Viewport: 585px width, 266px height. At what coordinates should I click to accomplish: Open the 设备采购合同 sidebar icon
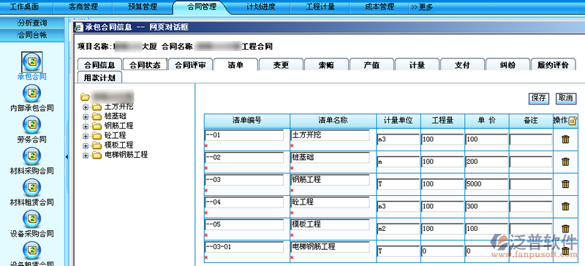31,218
